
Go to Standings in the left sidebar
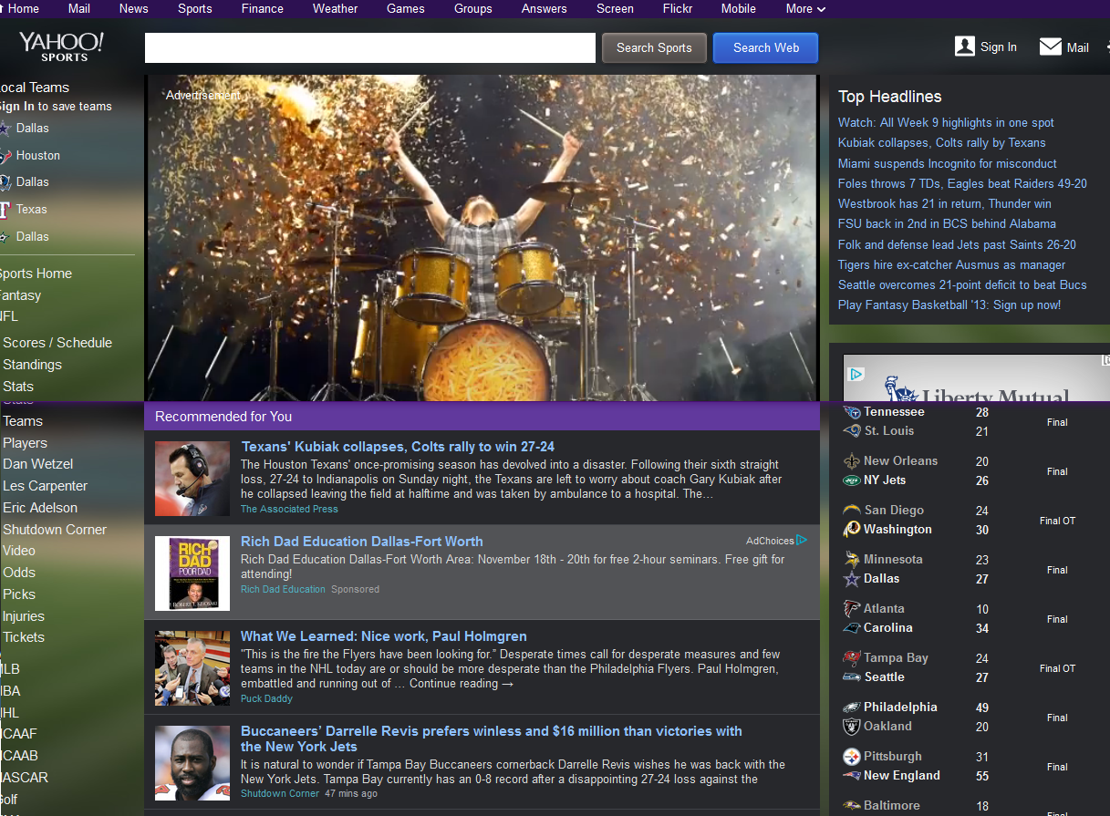pos(32,365)
